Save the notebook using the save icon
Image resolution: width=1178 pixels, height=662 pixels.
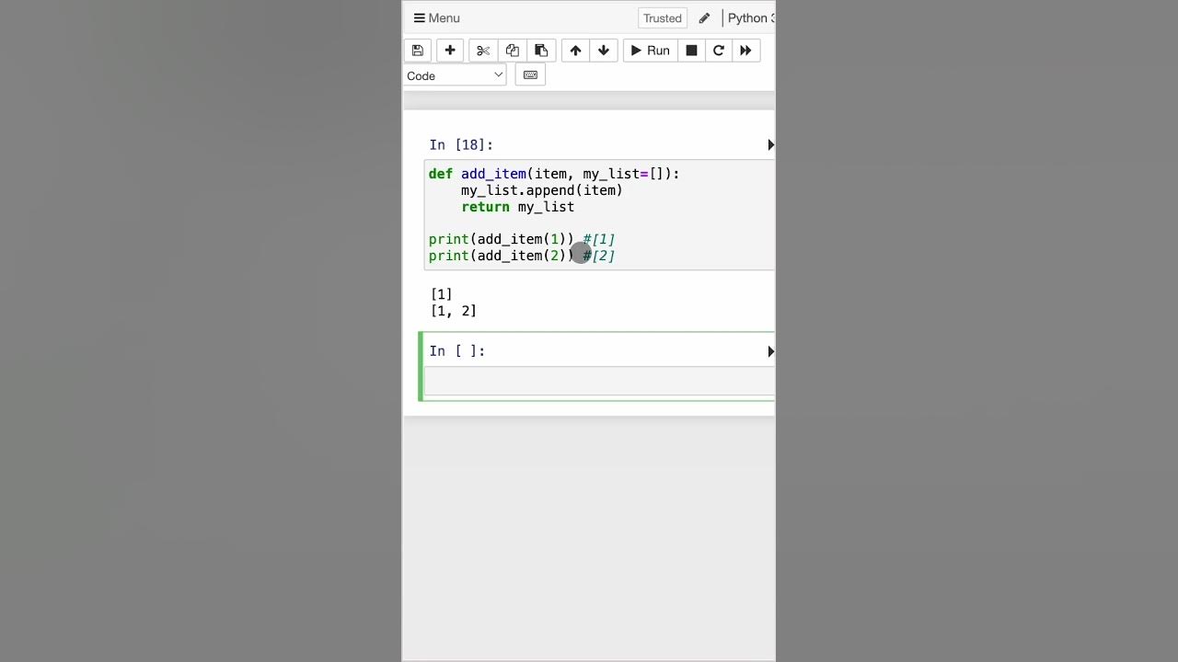point(417,50)
